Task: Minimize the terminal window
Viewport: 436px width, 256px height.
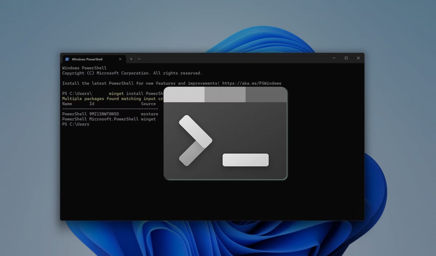Action: (x=334, y=58)
